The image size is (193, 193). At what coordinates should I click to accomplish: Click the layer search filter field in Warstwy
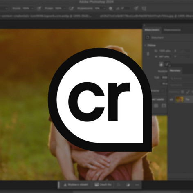point(181,79)
